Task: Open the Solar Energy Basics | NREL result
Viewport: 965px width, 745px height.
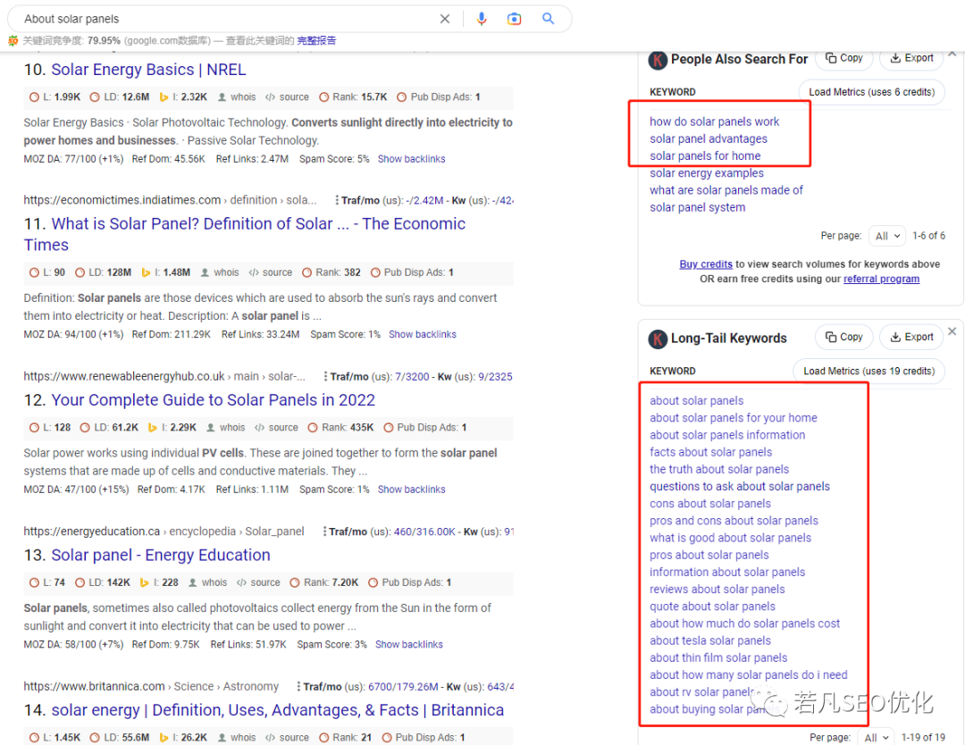Action: [148, 71]
